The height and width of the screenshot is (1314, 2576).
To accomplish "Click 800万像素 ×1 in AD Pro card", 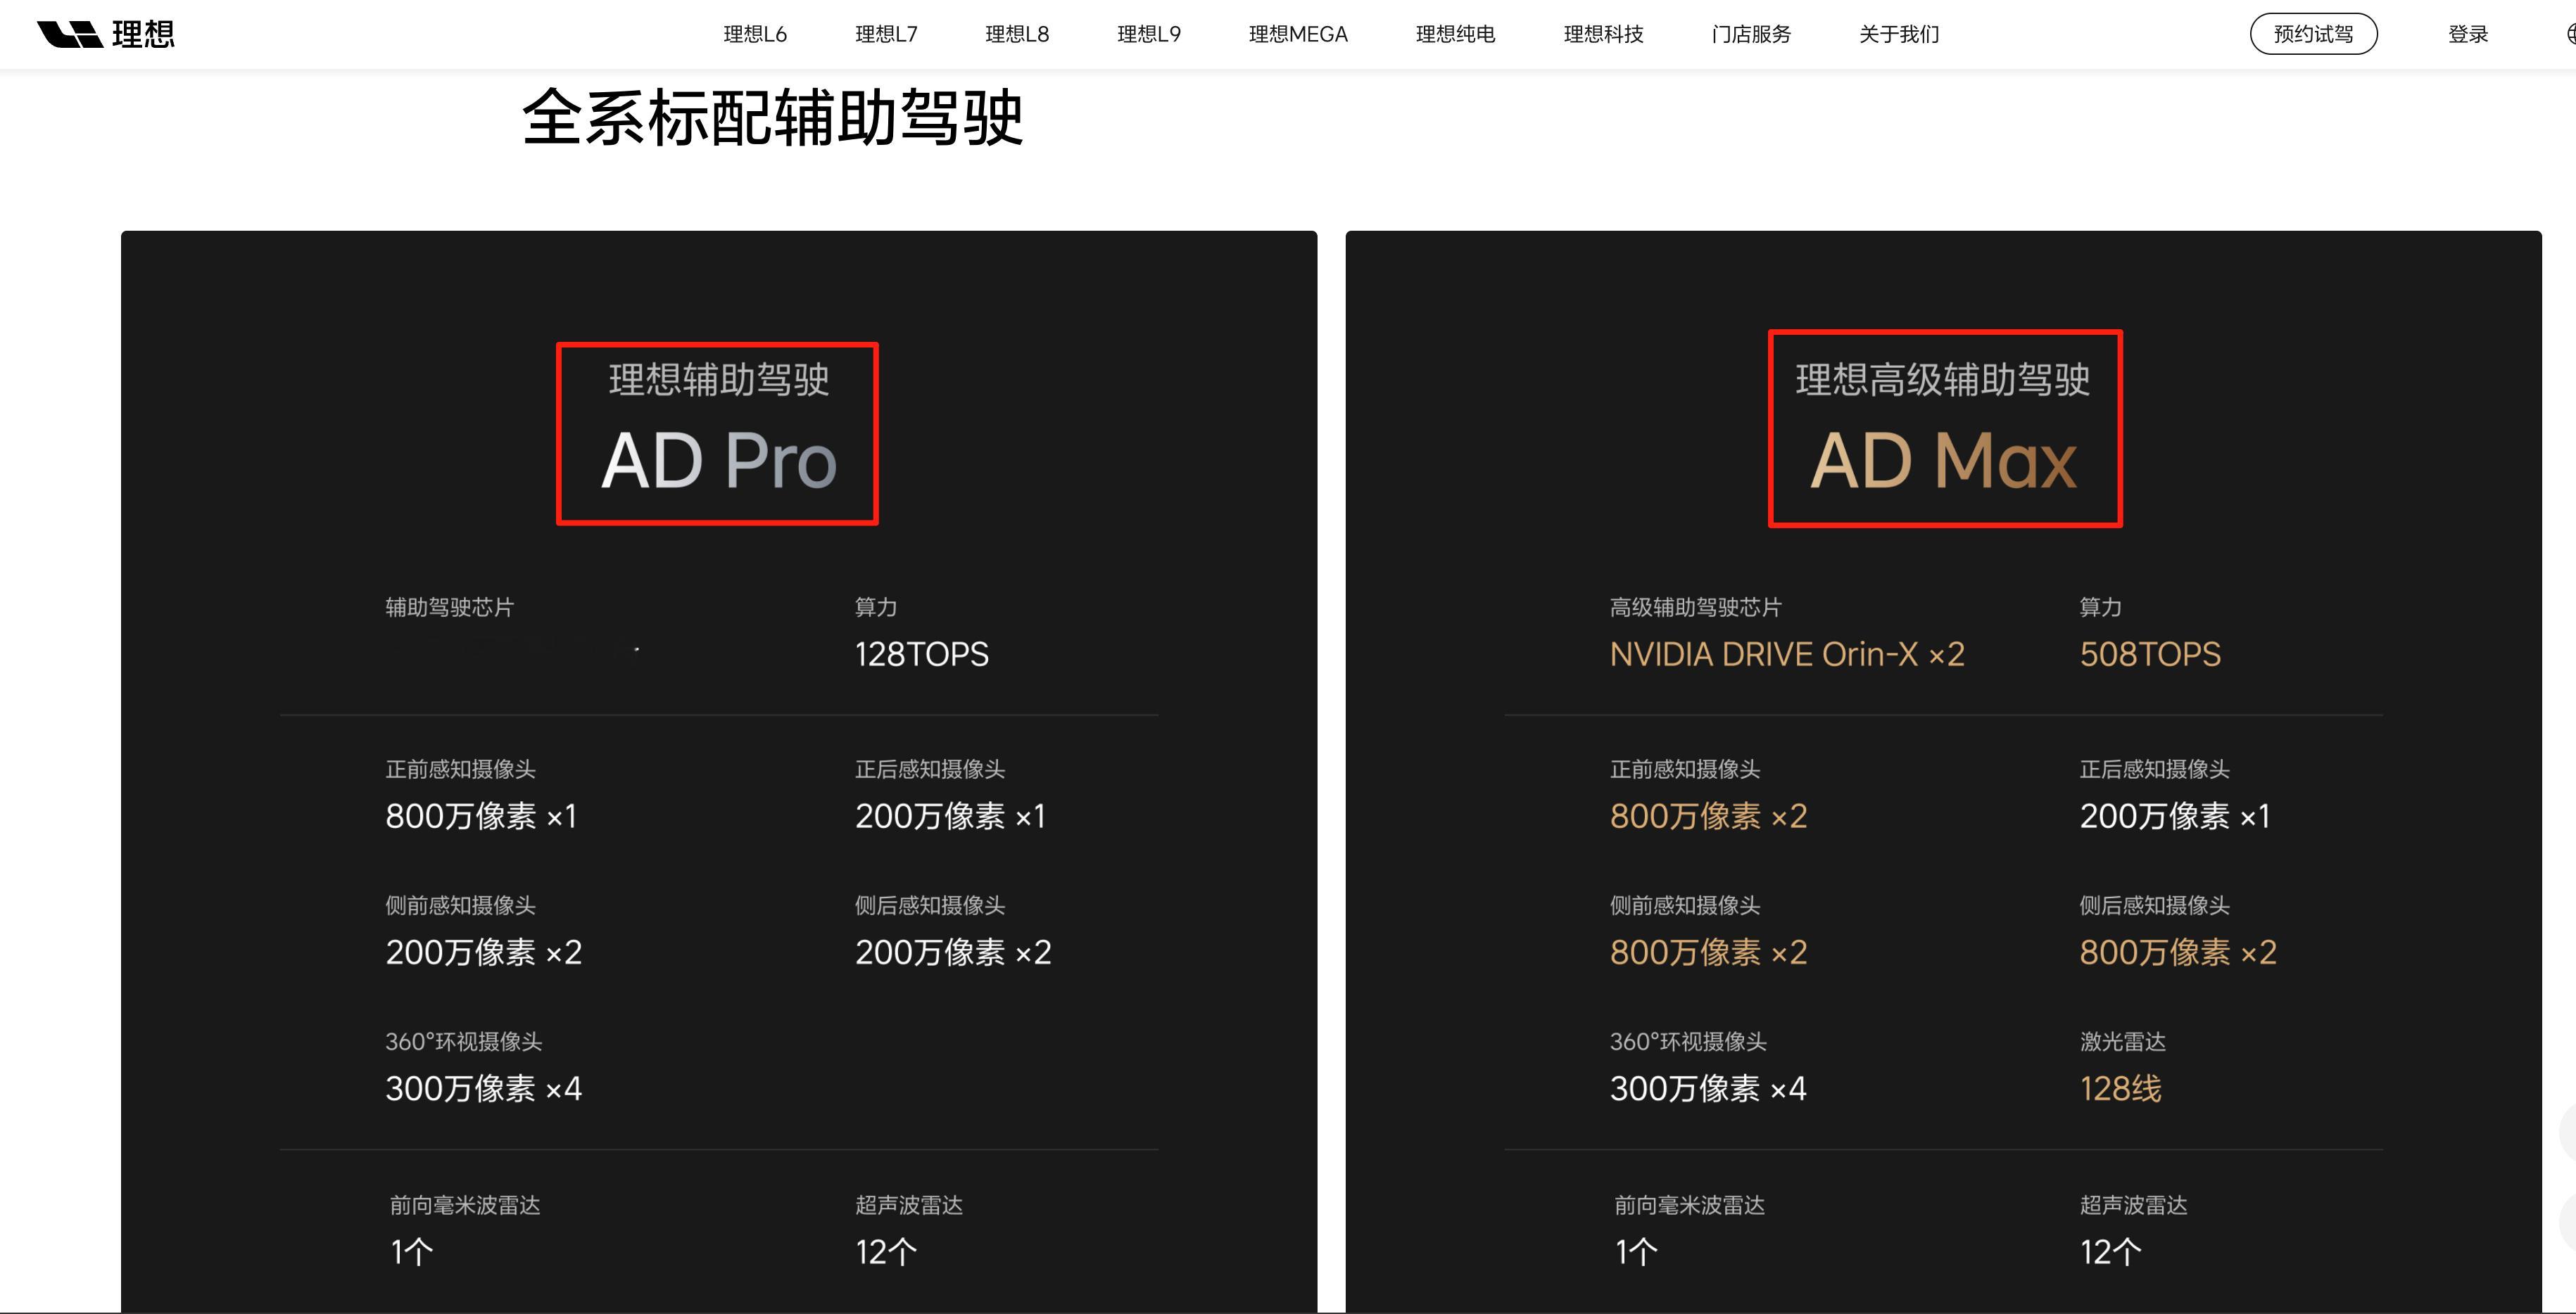I will pyautogui.click(x=481, y=817).
